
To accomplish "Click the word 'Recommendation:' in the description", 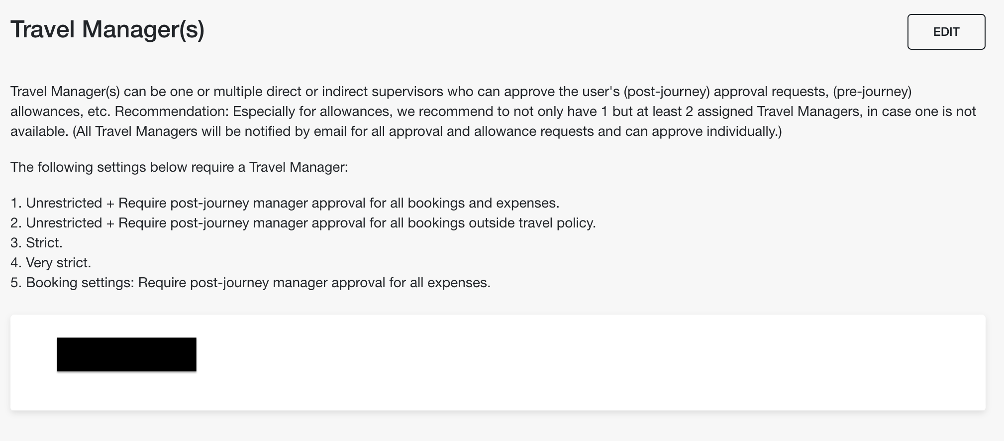I will click(x=172, y=111).
